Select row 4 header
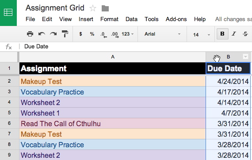 [9, 102]
